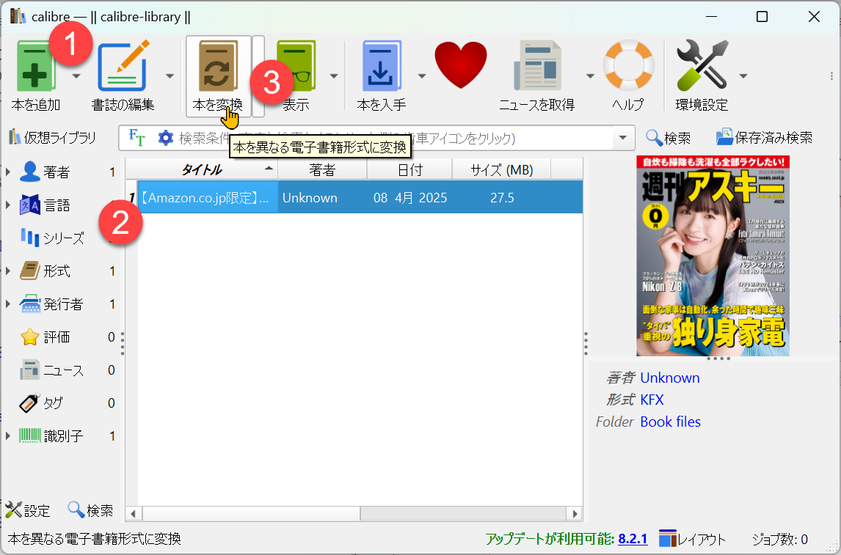Open Preferences (環境設定) tools icon
The image size is (841, 555).
tap(702, 65)
